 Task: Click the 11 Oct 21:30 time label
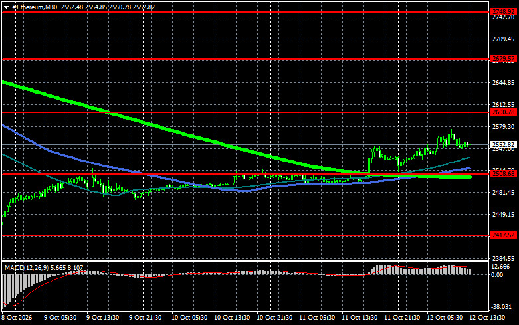point(402,318)
